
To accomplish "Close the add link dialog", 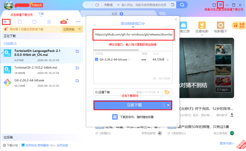I will (176, 19).
